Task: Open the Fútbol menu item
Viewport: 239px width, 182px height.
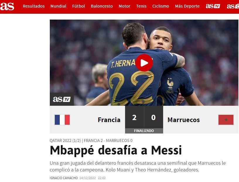Action: pyautogui.click(x=78, y=6)
